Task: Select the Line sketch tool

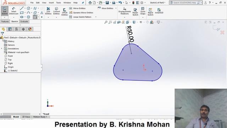Action: click(22, 9)
